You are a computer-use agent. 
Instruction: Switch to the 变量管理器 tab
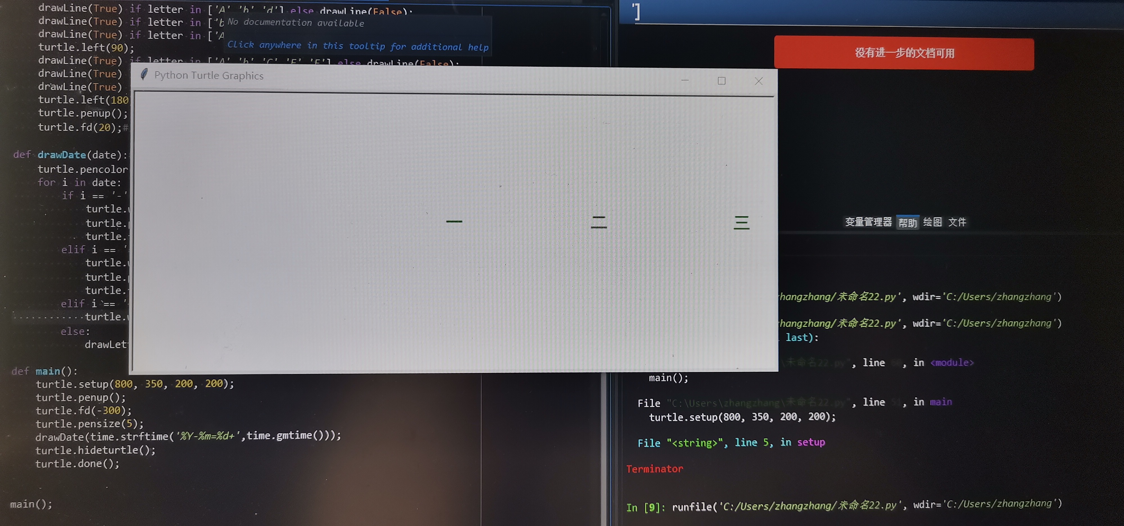pos(868,222)
